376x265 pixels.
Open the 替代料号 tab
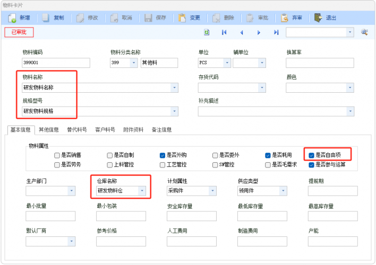point(76,129)
